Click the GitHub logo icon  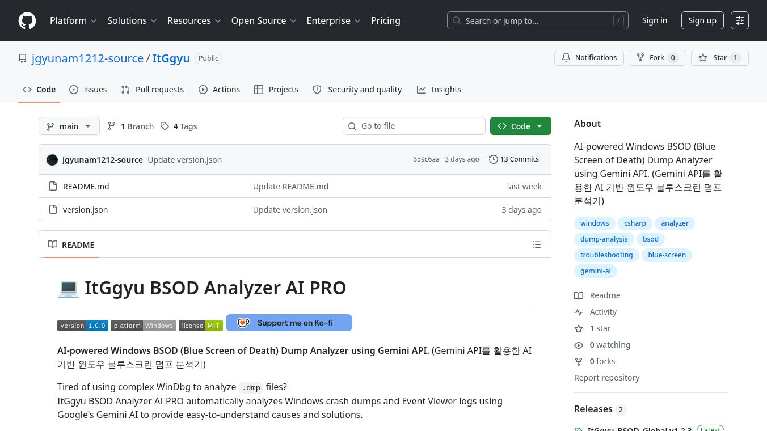[27, 20]
